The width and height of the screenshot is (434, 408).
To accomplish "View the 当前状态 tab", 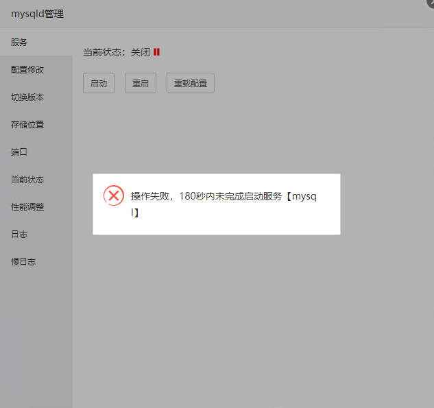I will [36, 179].
